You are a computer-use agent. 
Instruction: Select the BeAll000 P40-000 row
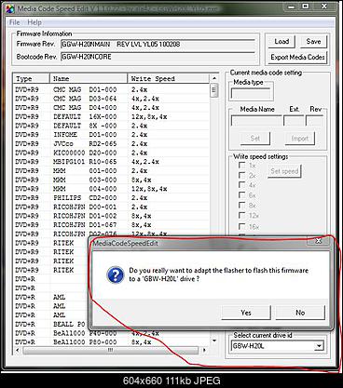point(111,333)
